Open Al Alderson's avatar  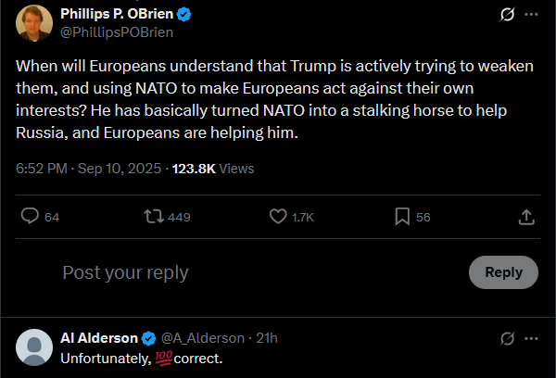point(35,347)
